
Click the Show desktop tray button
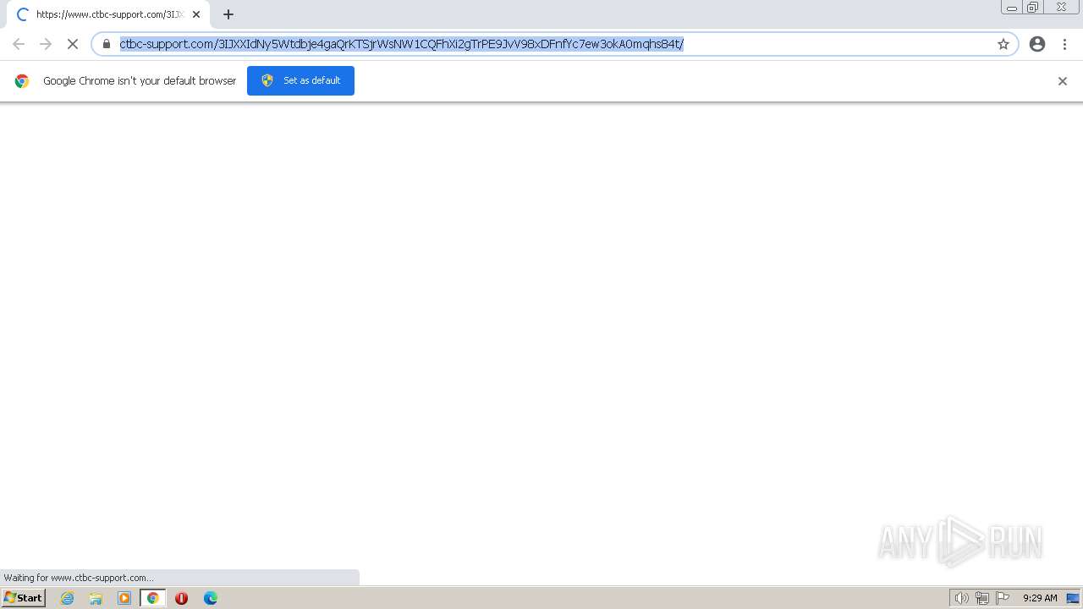click(x=1073, y=598)
